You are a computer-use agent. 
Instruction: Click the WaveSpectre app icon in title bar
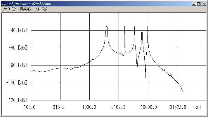[4, 4]
